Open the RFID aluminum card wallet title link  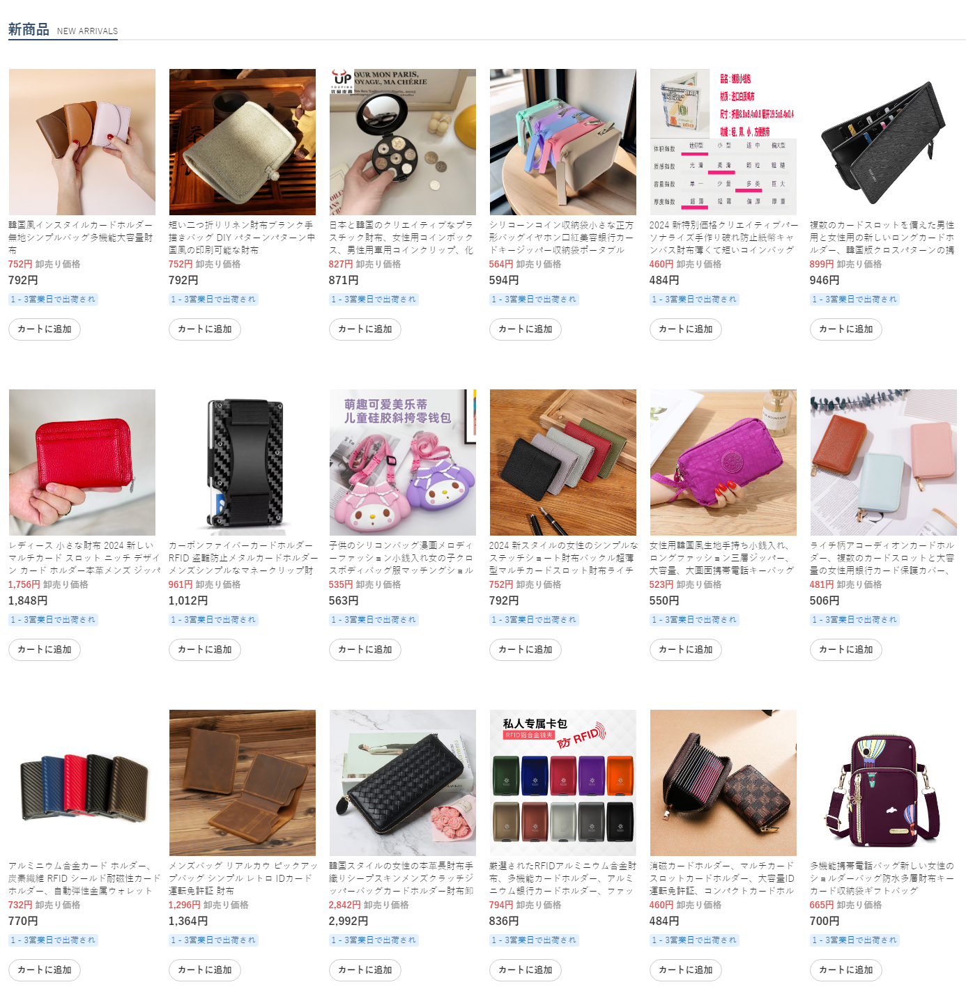click(562, 878)
